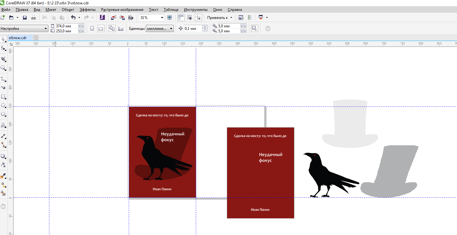Toggle grid visibility button
The height and width of the screenshot is (235, 457).
(190, 18)
